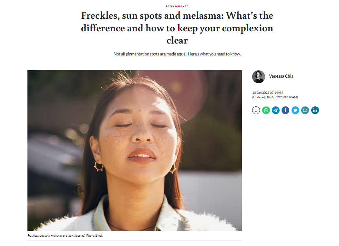The width and height of the screenshot is (339, 246).
Task: Click the word 'clear' ending the headline
Action: tap(177, 40)
